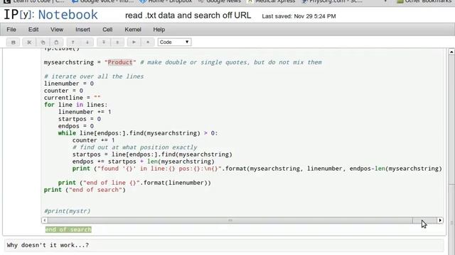Open the Insert menu

pos(82,30)
